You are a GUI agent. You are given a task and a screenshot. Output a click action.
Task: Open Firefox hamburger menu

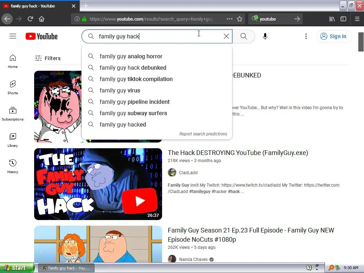[357, 19]
